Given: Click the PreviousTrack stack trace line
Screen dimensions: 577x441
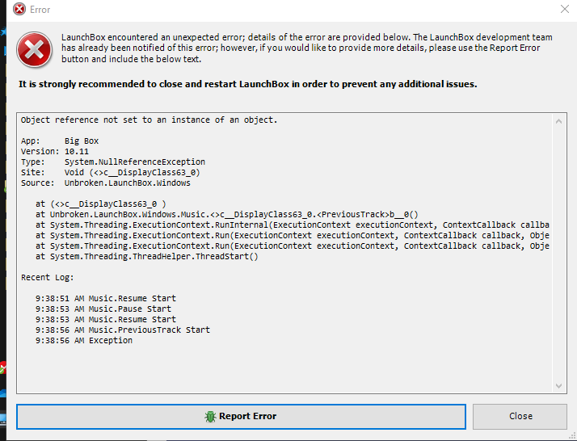Looking at the screenshot, I should coord(227,214).
